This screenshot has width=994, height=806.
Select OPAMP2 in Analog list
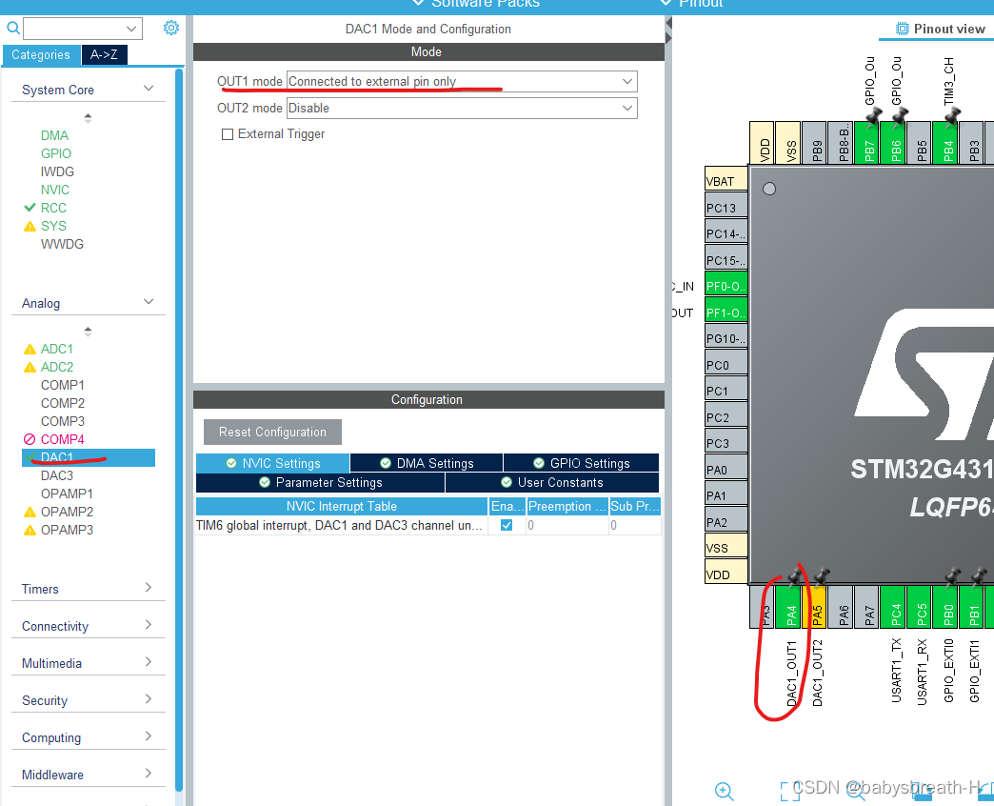click(x=68, y=512)
